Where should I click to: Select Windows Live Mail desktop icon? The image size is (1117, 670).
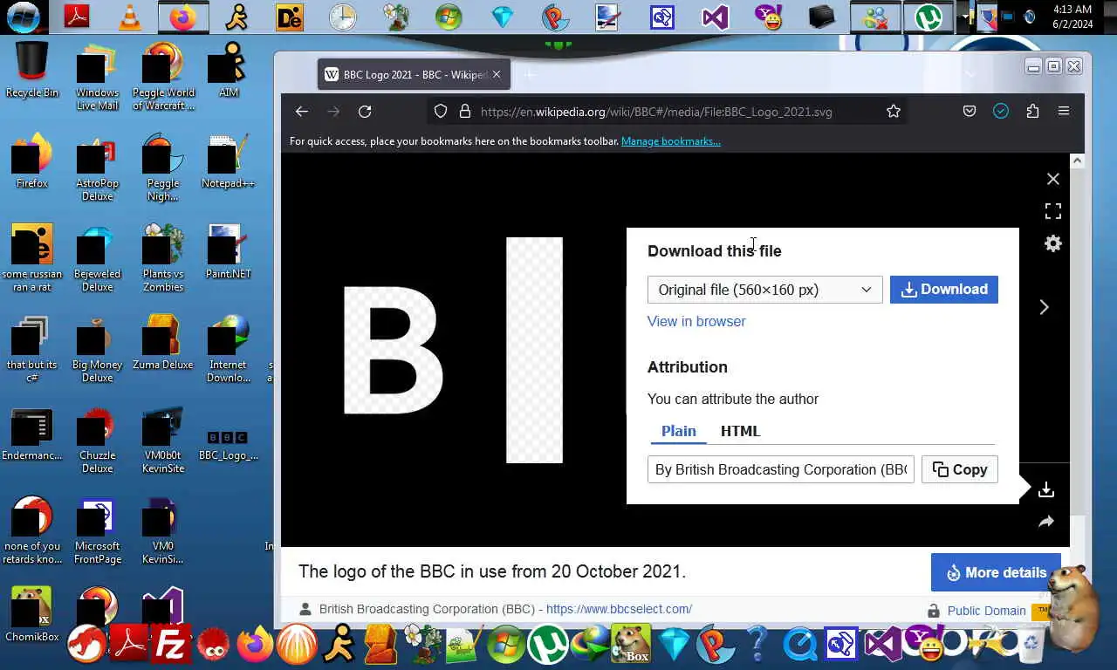click(97, 77)
